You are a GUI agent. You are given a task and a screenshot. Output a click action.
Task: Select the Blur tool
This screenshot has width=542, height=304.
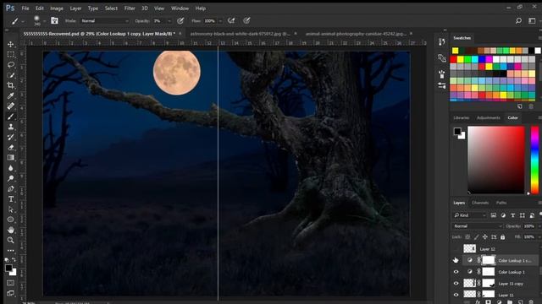[11, 168]
